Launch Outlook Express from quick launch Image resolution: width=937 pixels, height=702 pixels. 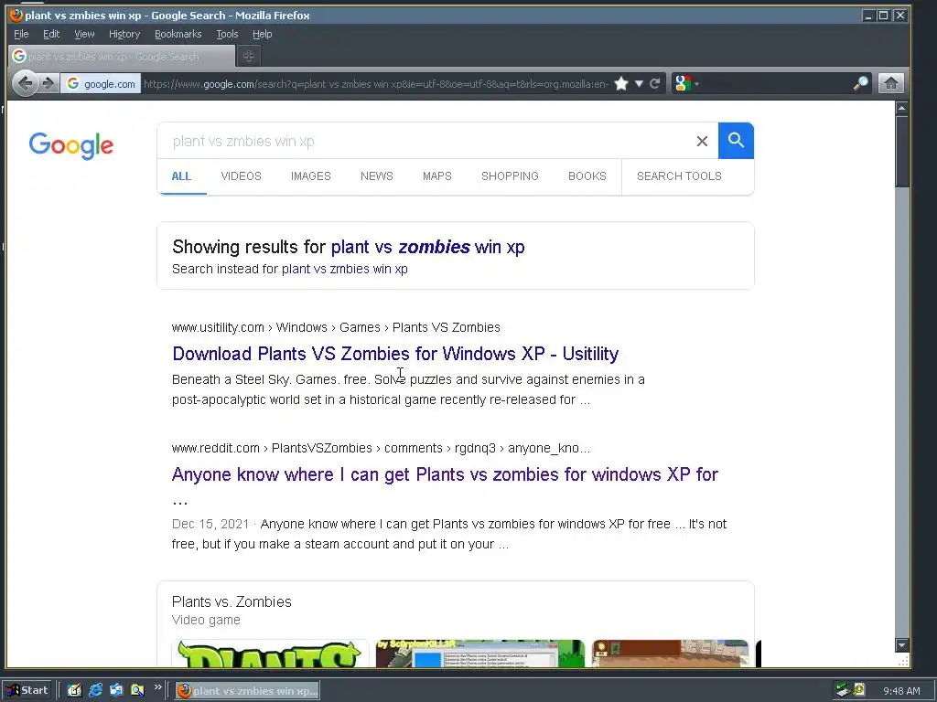(x=116, y=690)
